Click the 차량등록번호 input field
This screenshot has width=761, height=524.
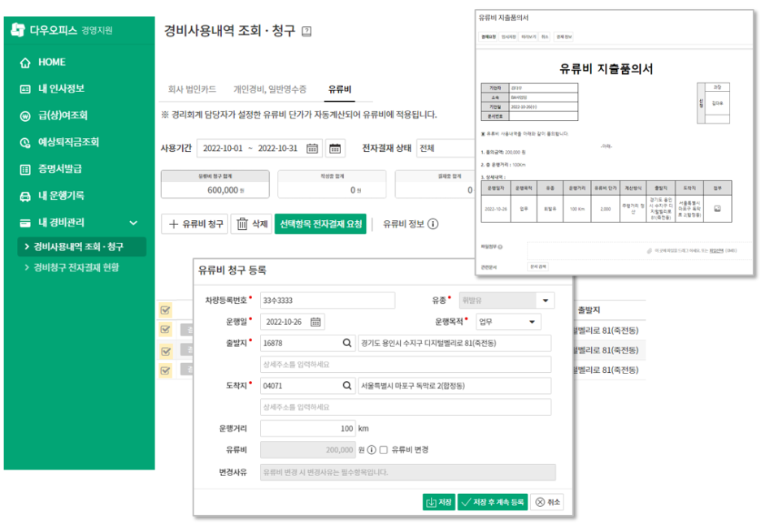(x=325, y=301)
